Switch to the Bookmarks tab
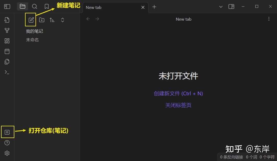The width and height of the screenshot is (277, 161). coord(46,6)
